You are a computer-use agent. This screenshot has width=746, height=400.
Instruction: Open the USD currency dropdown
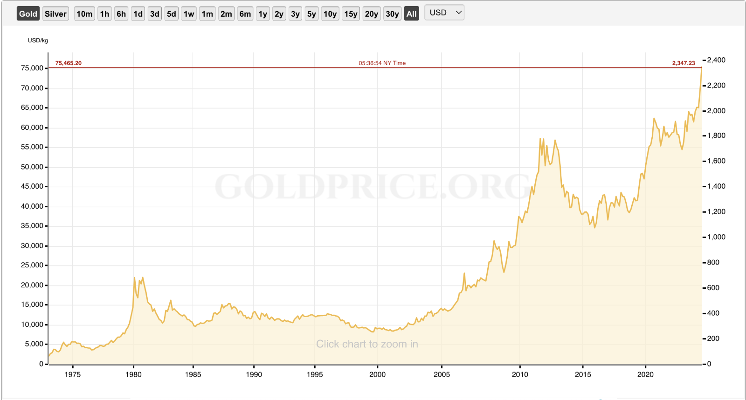[444, 13]
